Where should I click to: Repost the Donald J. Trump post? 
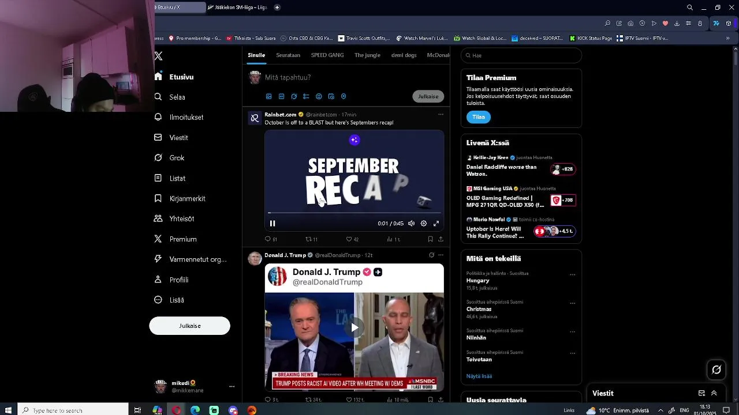coord(313,399)
